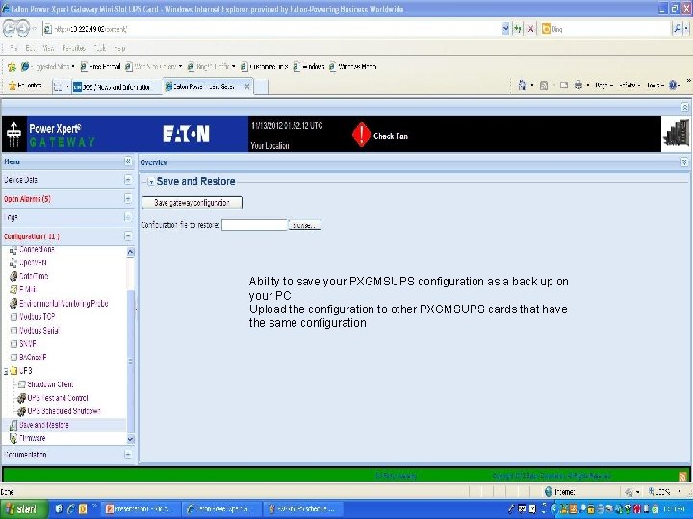Viewport: 693px width, 519px height.
Task: Open the IE Page toolbar menu
Action: click(603, 86)
